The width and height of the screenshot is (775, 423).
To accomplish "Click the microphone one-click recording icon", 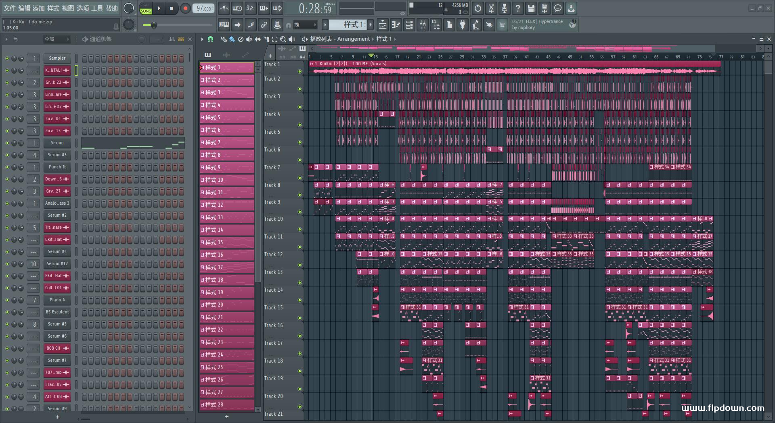I will pyautogui.click(x=505, y=8).
